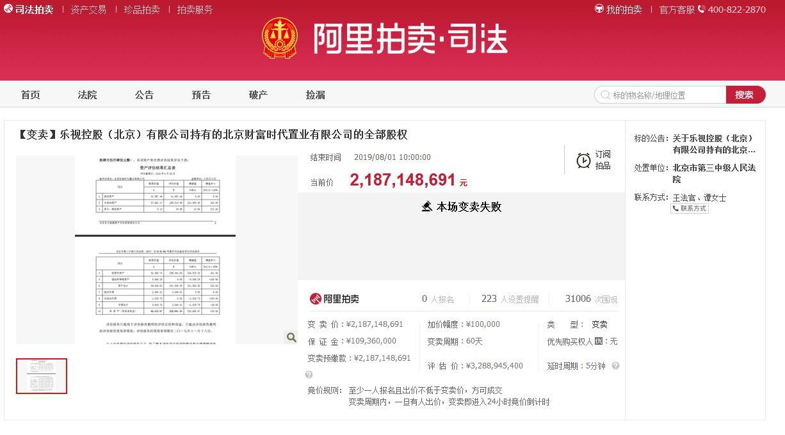The width and height of the screenshot is (785, 435).
Task: Click the 本场变卖失败 status text
Action: click(469, 207)
